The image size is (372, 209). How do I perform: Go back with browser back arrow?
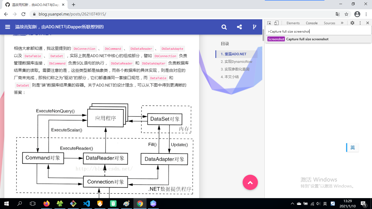click(6, 14)
